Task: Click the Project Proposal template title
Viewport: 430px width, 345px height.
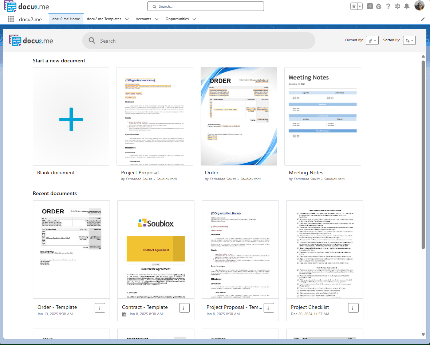Action: (x=140, y=172)
